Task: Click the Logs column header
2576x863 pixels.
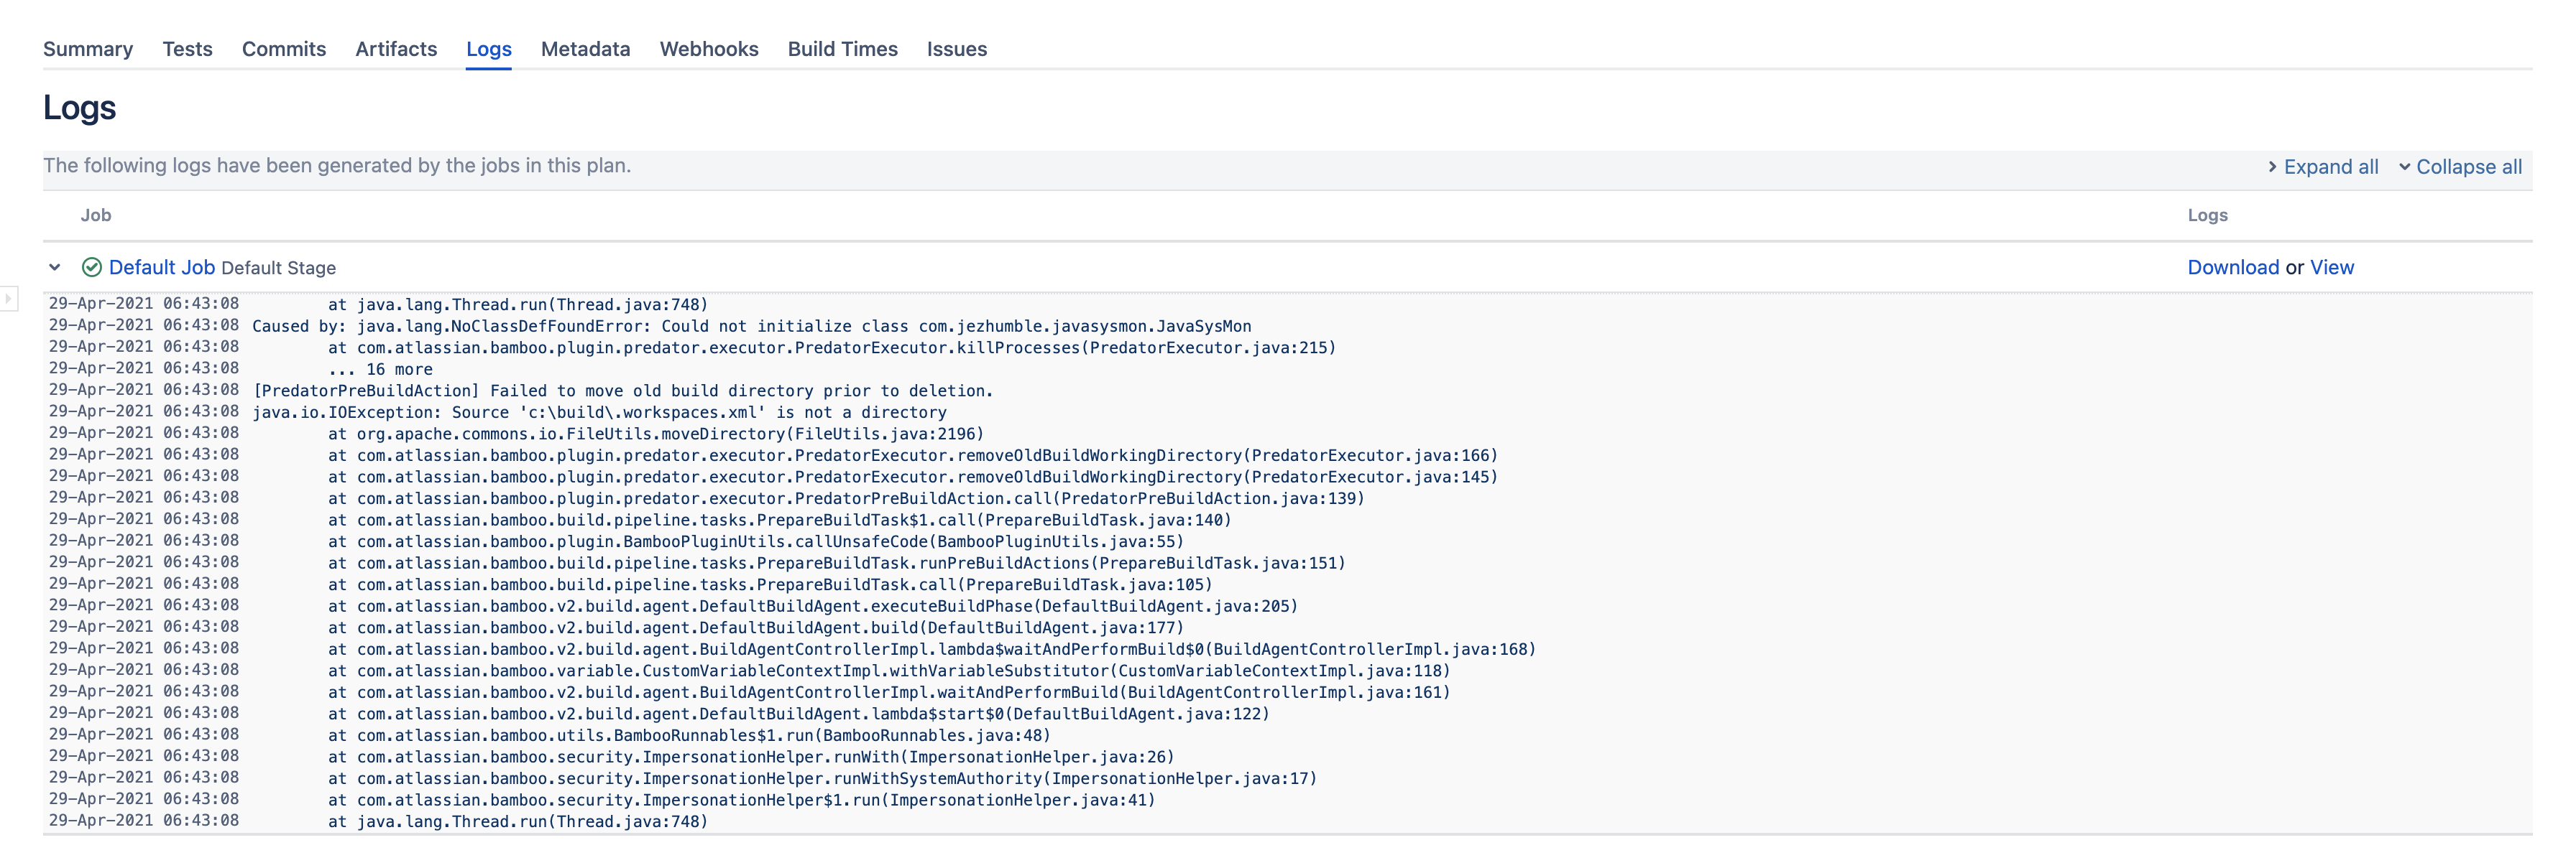Action: click(2207, 215)
